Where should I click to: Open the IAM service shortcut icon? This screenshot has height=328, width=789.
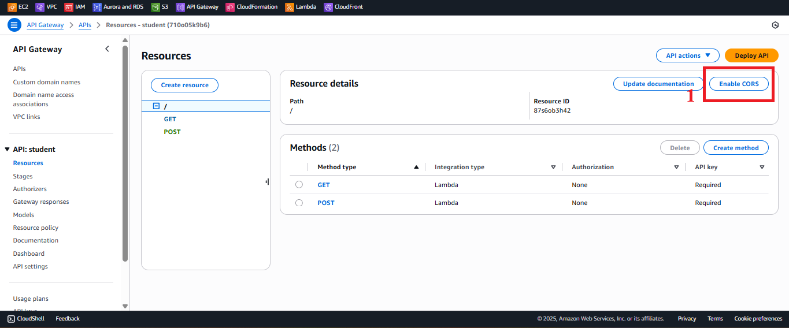(x=69, y=8)
